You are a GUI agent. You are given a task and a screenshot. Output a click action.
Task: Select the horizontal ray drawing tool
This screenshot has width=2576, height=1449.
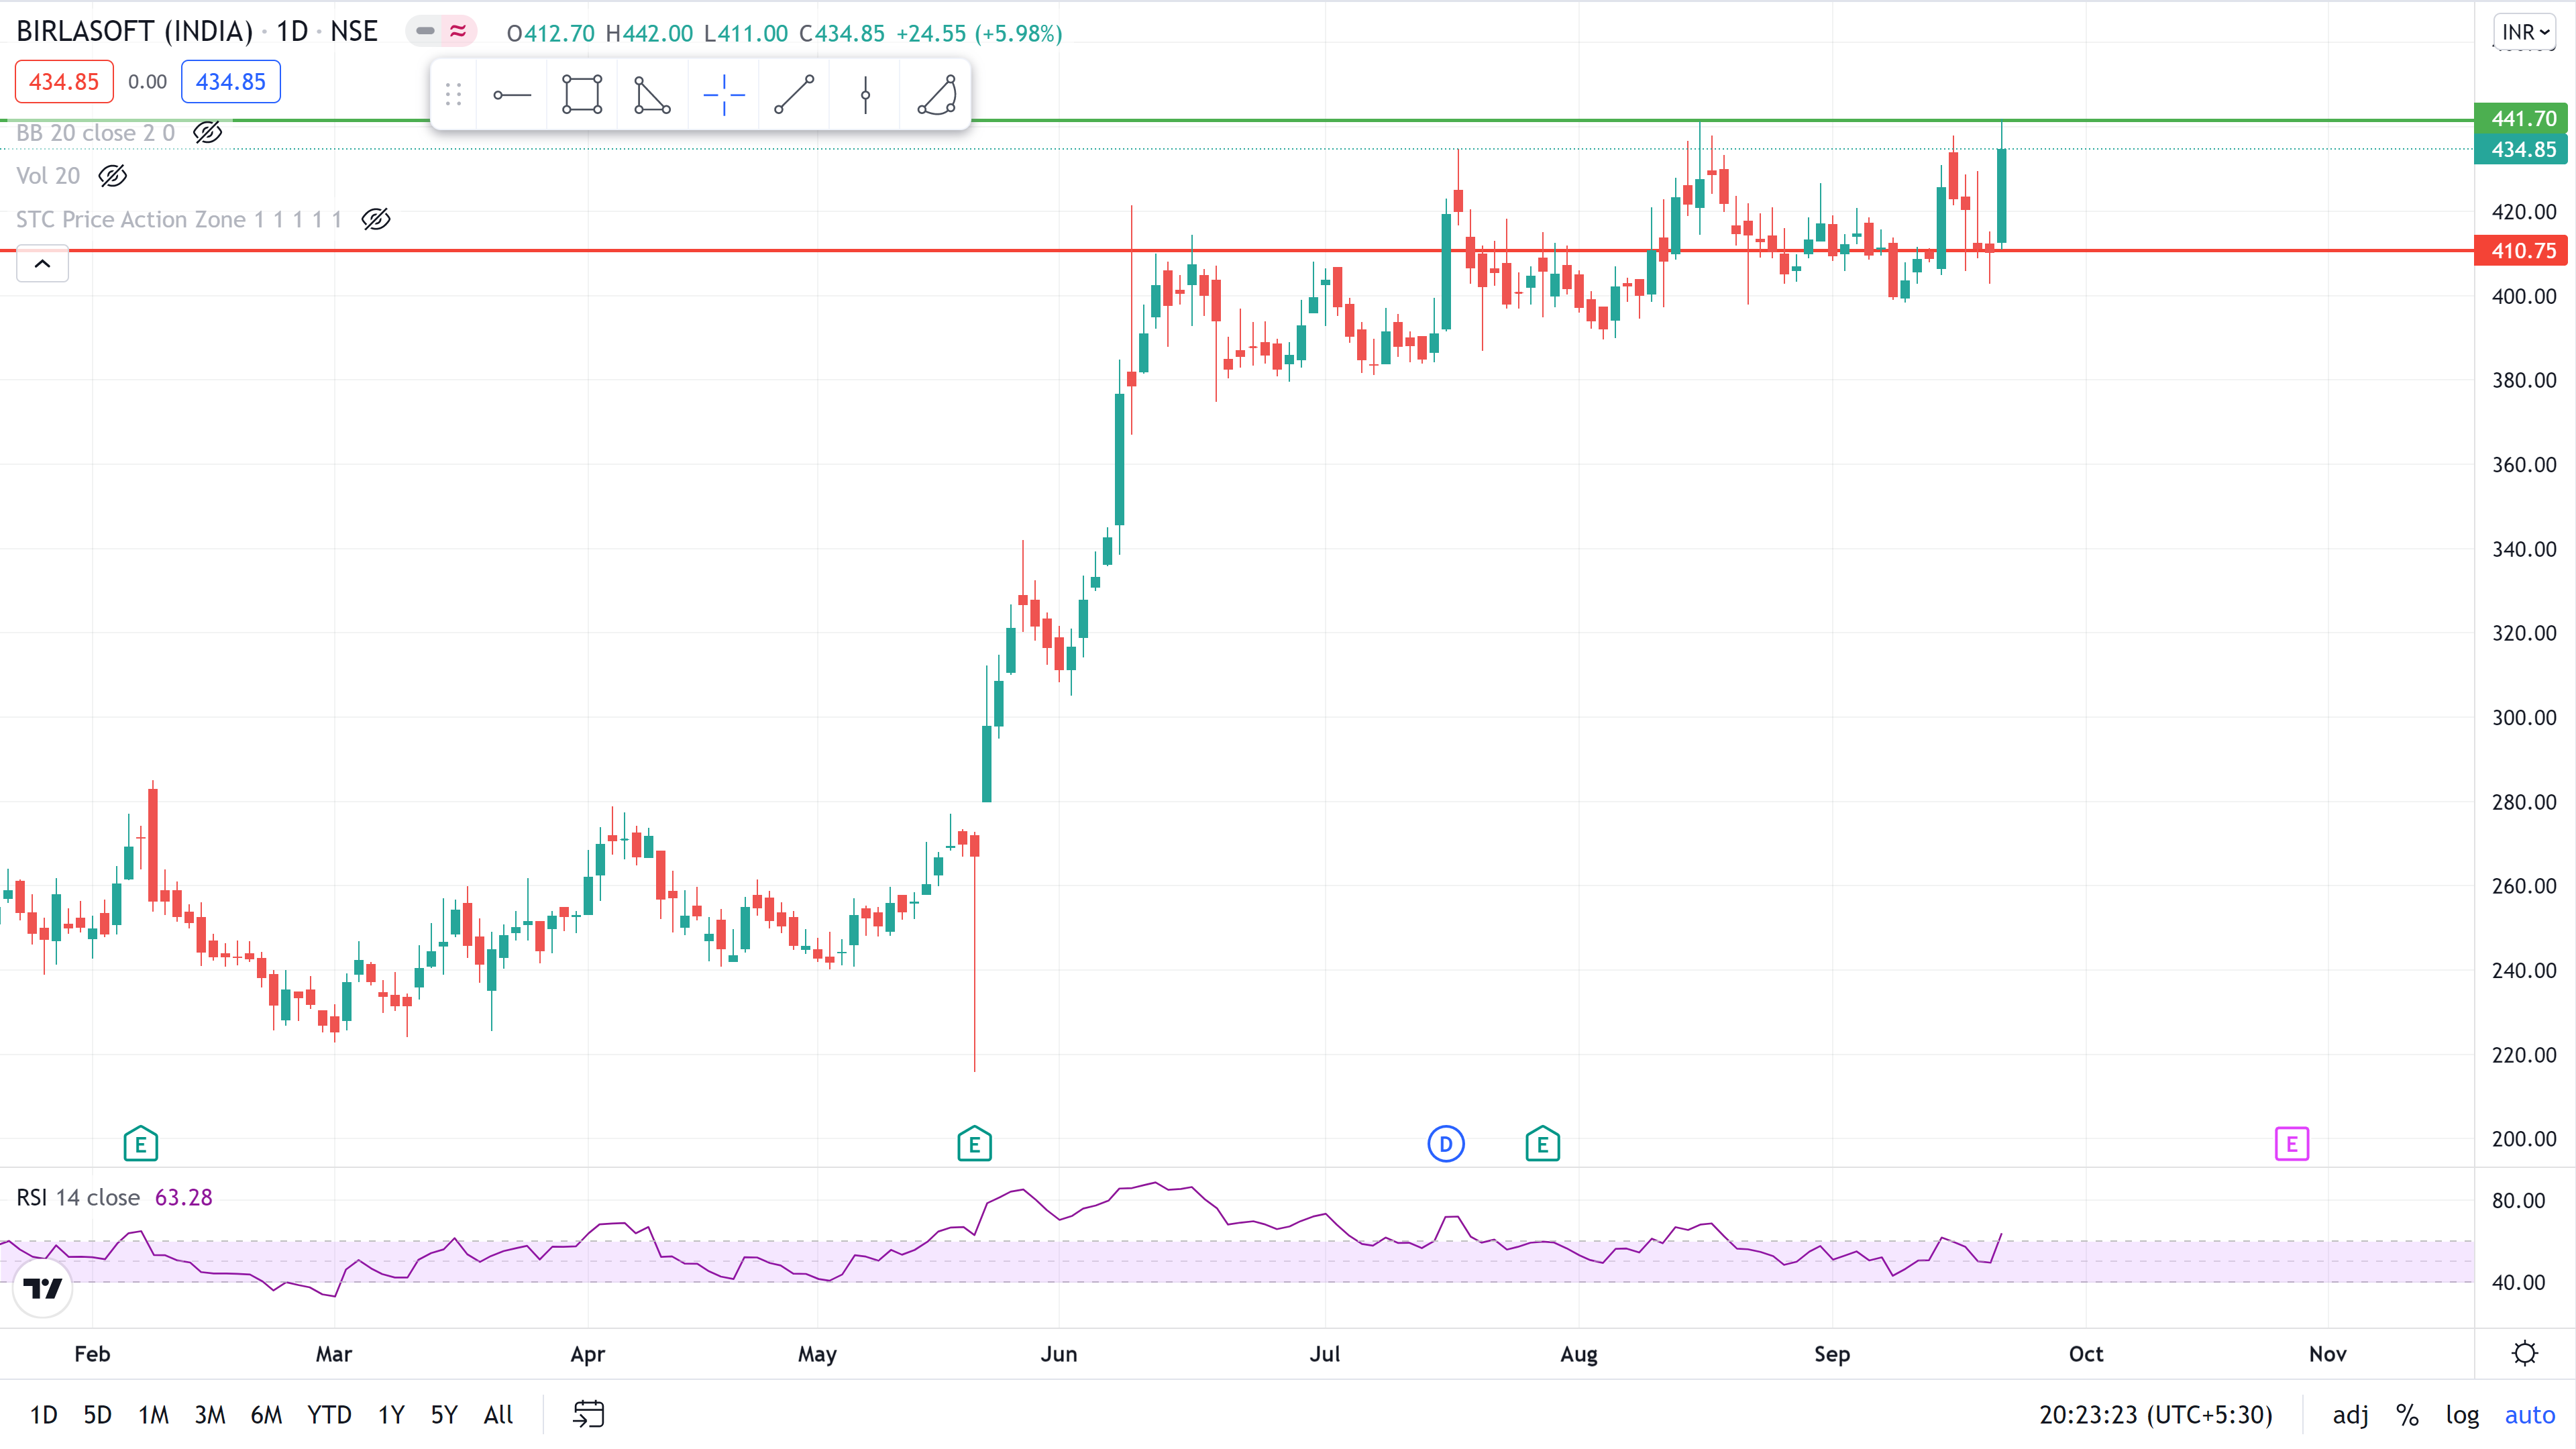click(x=512, y=95)
